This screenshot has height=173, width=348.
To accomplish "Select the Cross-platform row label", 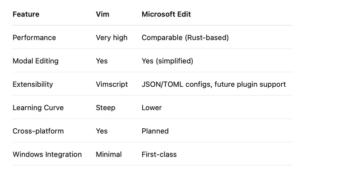I will point(38,131).
